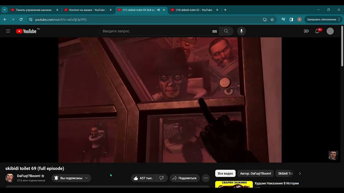Open Худшие Наказания В Истории video title
The height and width of the screenshot is (193, 344).
[277, 183]
